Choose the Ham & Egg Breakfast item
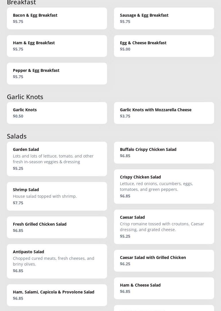This screenshot has width=221, height=311. (x=57, y=46)
